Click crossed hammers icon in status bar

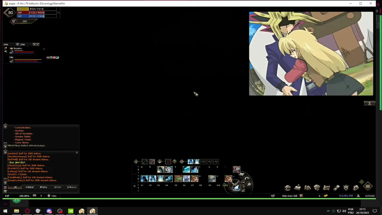click(273, 196)
